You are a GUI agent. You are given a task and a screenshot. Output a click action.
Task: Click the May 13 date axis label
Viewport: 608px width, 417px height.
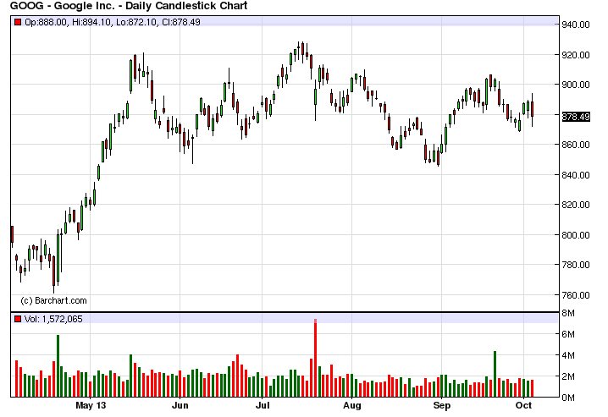pos(91,405)
